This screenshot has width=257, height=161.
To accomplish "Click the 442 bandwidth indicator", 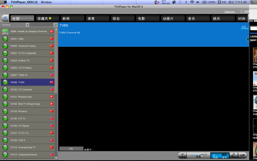I will pyautogui.click(x=245, y=27).
